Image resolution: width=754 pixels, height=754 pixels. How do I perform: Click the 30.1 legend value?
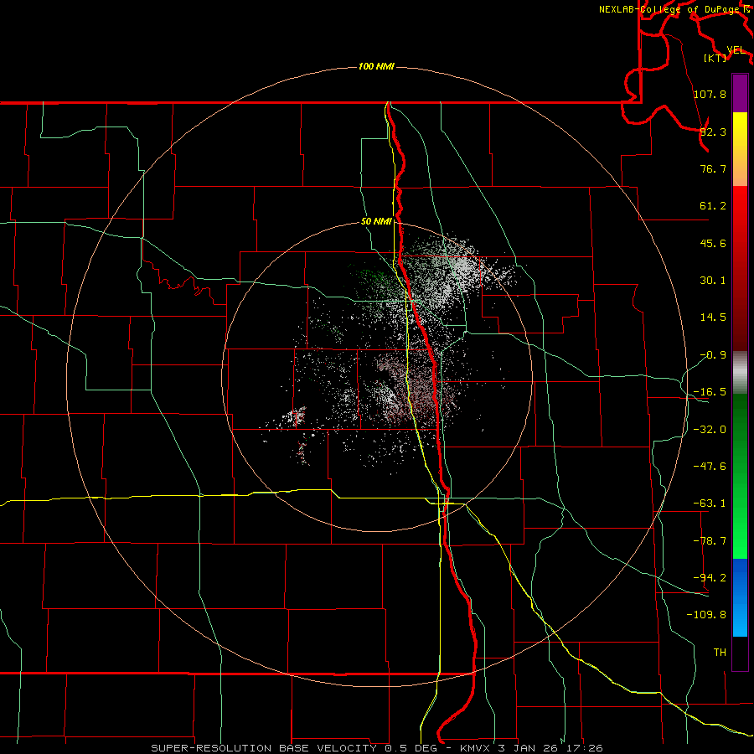pos(713,281)
